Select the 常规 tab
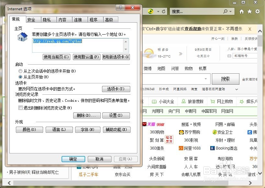This screenshot has width=265, height=188. tap(17, 19)
